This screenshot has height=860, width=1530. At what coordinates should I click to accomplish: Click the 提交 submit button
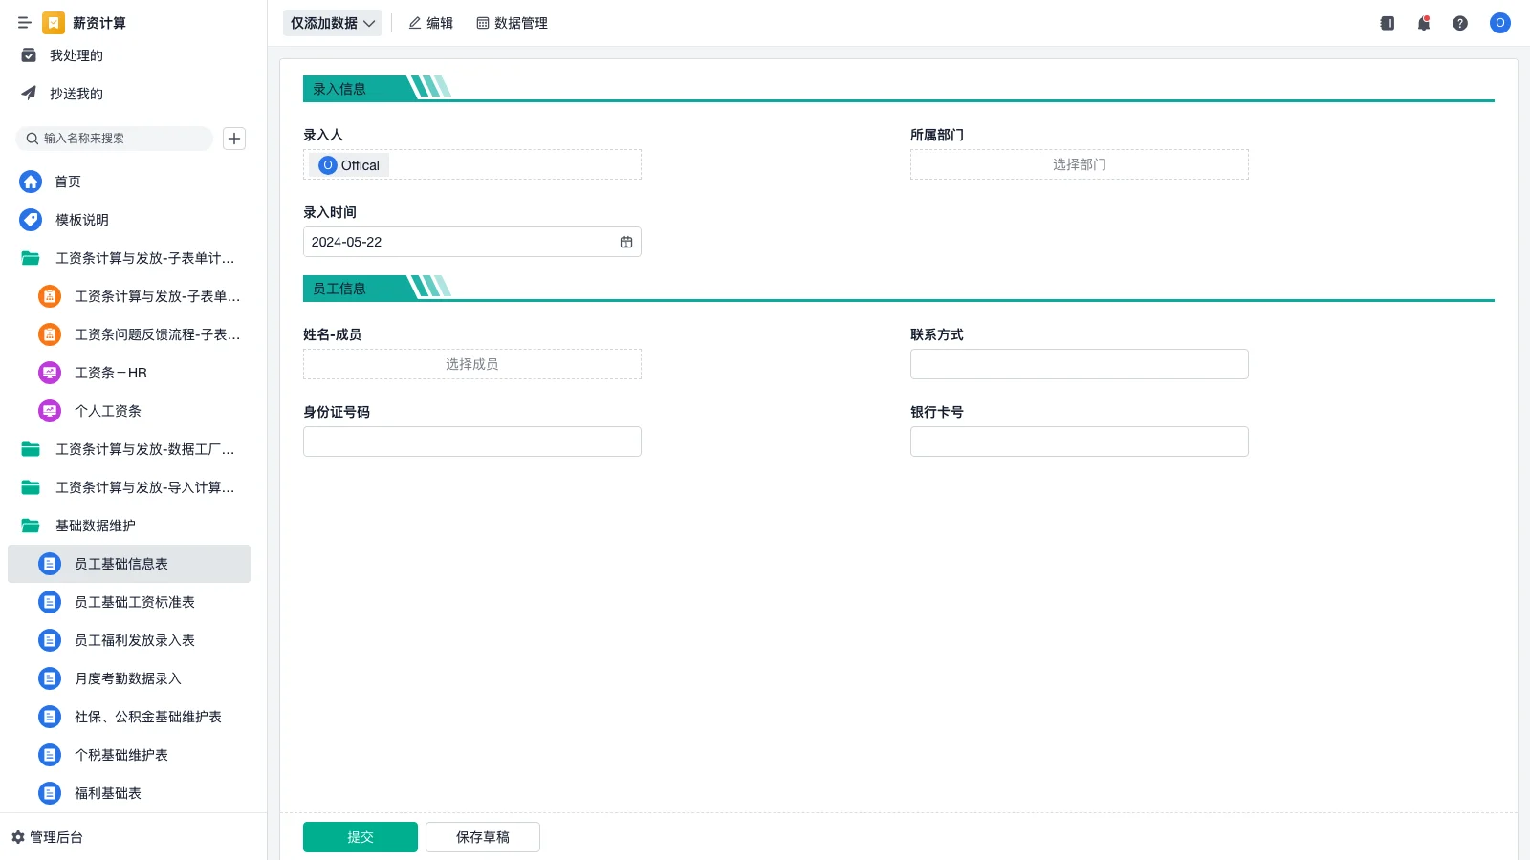click(x=361, y=837)
